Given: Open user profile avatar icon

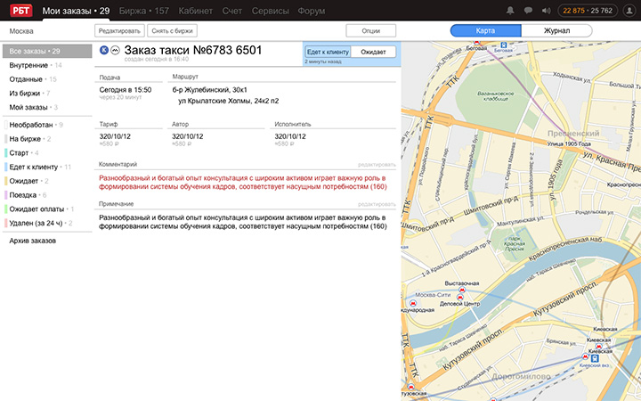Looking at the screenshot, I should [629, 11].
